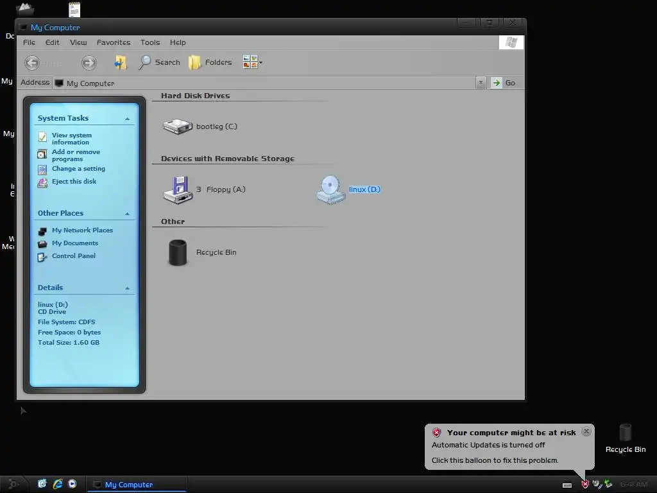Click the Go button

pos(504,83)
